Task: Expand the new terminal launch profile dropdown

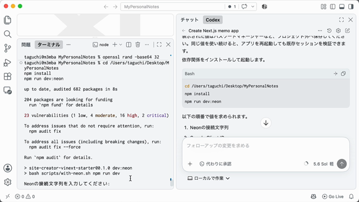Action: coord(121,45)
